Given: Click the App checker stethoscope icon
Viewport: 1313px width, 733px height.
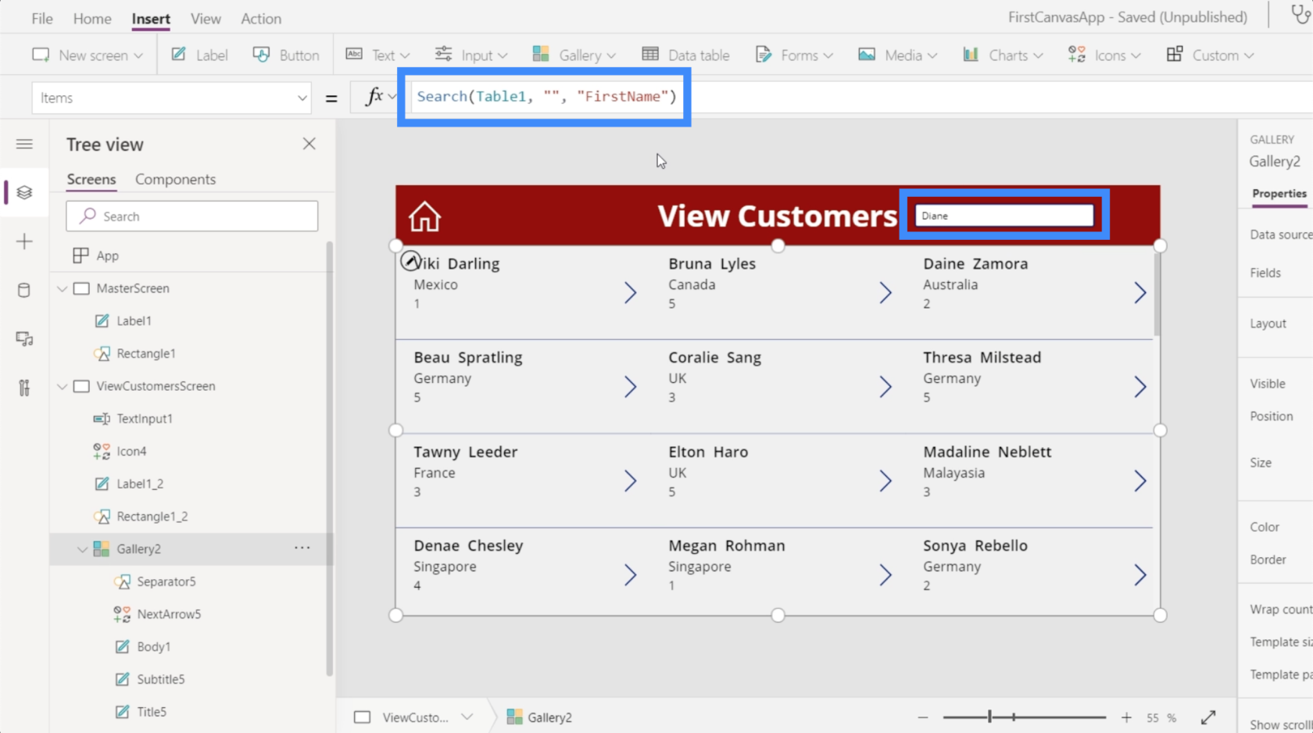Looking at the screenshot, I should pyautogui.click(x=1300, y=16).
